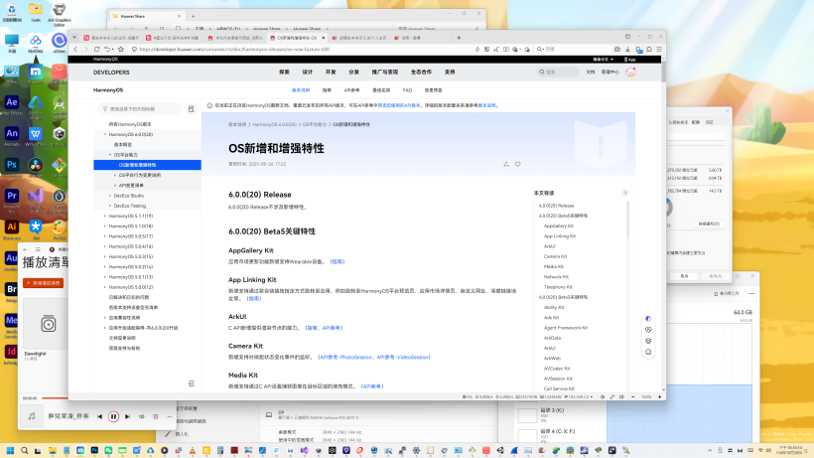This screenshot has width=814, height=458.
Task: Click the search box in the DEVELOPERS header
Action: coord(558,73)
